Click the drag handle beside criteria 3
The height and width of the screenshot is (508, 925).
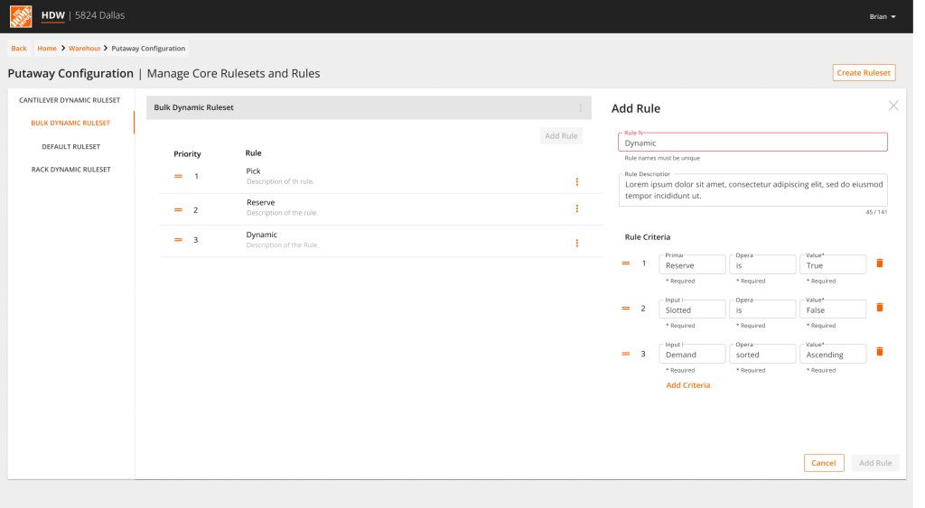pos(625,354)
